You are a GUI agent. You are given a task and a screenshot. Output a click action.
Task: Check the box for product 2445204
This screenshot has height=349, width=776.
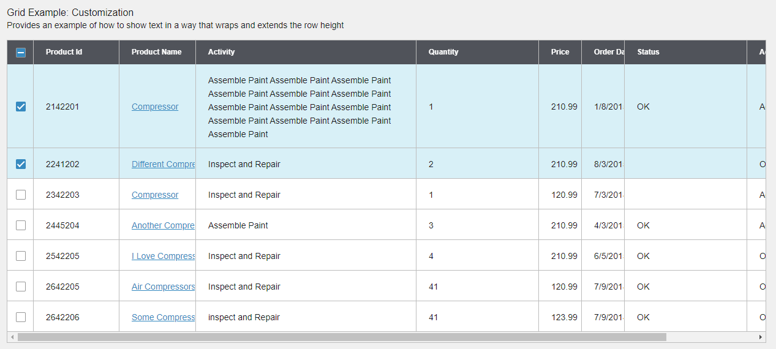tap(21, 225)
